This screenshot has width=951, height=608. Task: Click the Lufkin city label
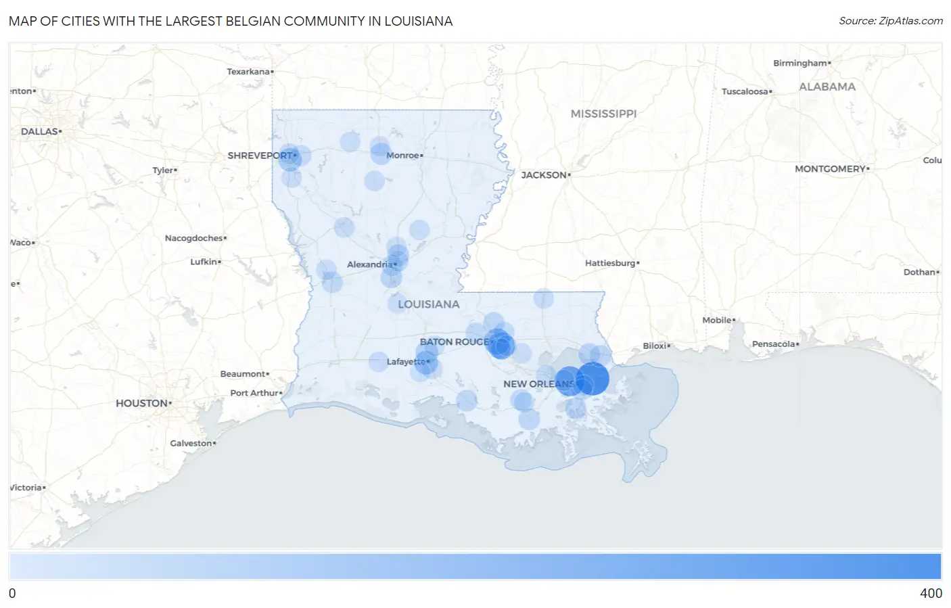204,262
